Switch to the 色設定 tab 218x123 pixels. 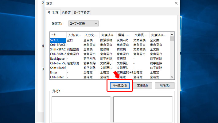point(66,13)
